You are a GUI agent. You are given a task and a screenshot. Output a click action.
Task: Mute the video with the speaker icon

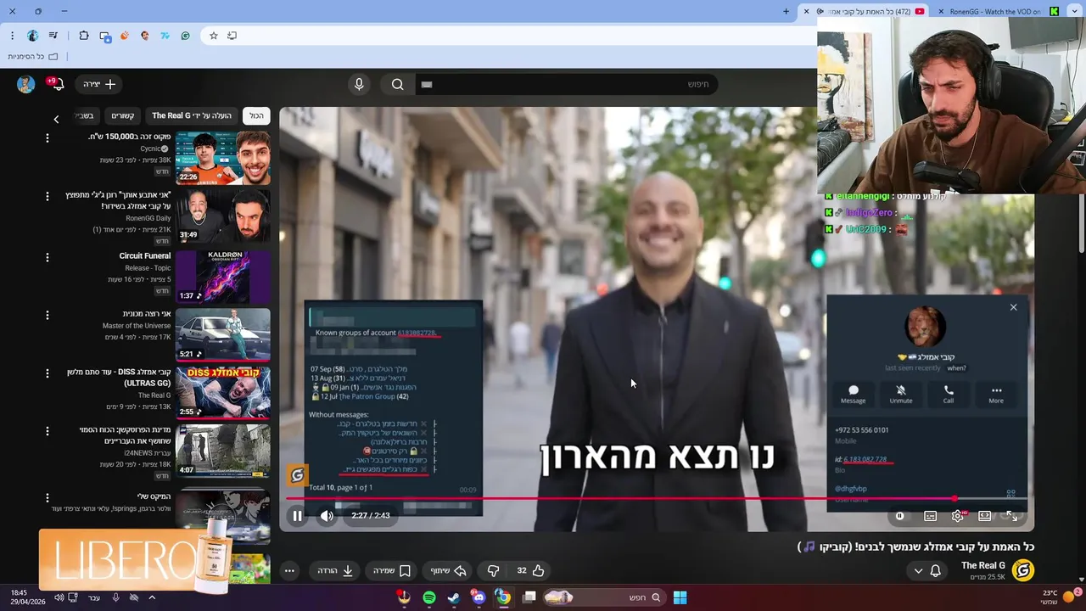click(327, 515)
